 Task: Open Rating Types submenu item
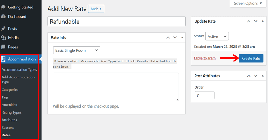[11, 112]
